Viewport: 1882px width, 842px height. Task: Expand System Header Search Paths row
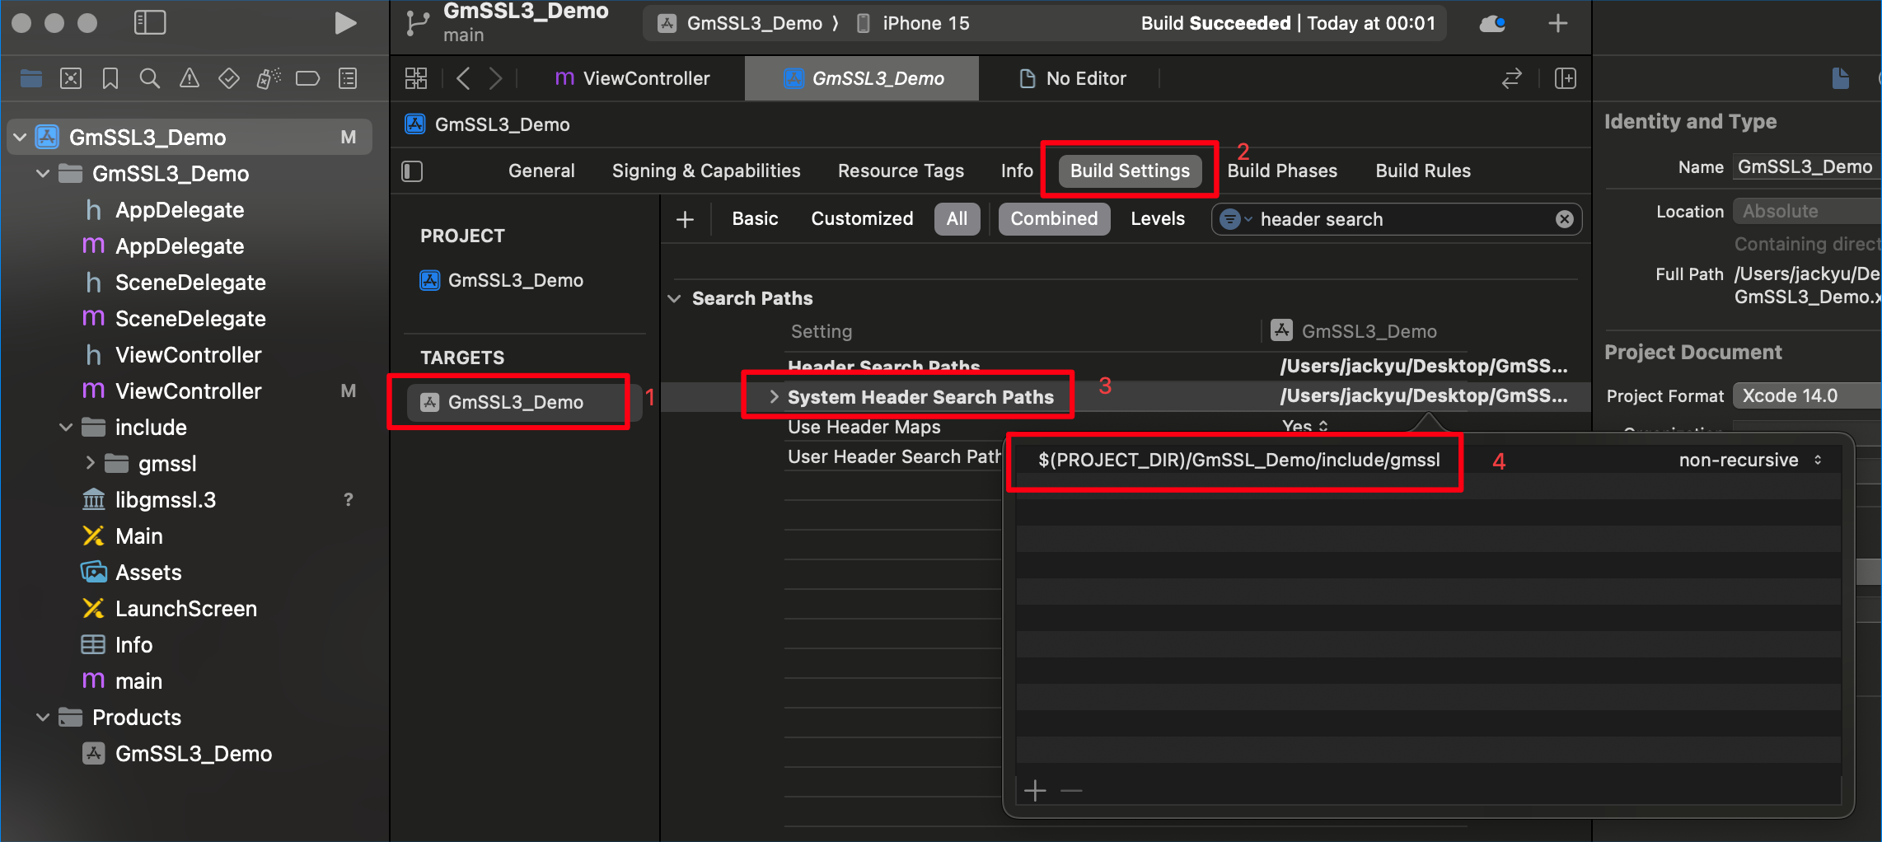coord(773,397)
